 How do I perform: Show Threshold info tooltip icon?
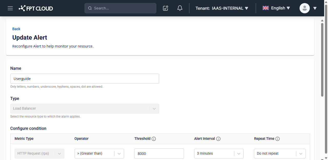(x=154, y=139)
